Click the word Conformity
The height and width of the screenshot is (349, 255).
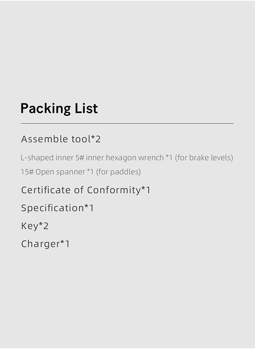click(114, 190)
